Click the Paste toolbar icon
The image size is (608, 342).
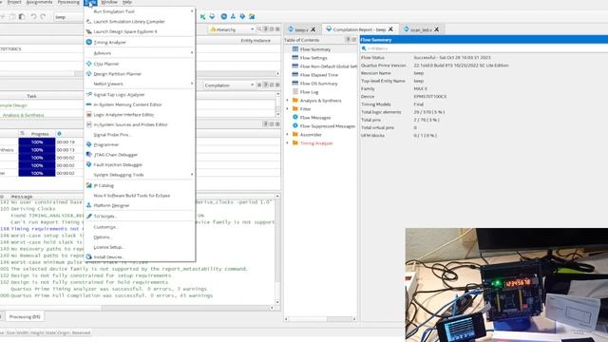(x=22, y=17)
